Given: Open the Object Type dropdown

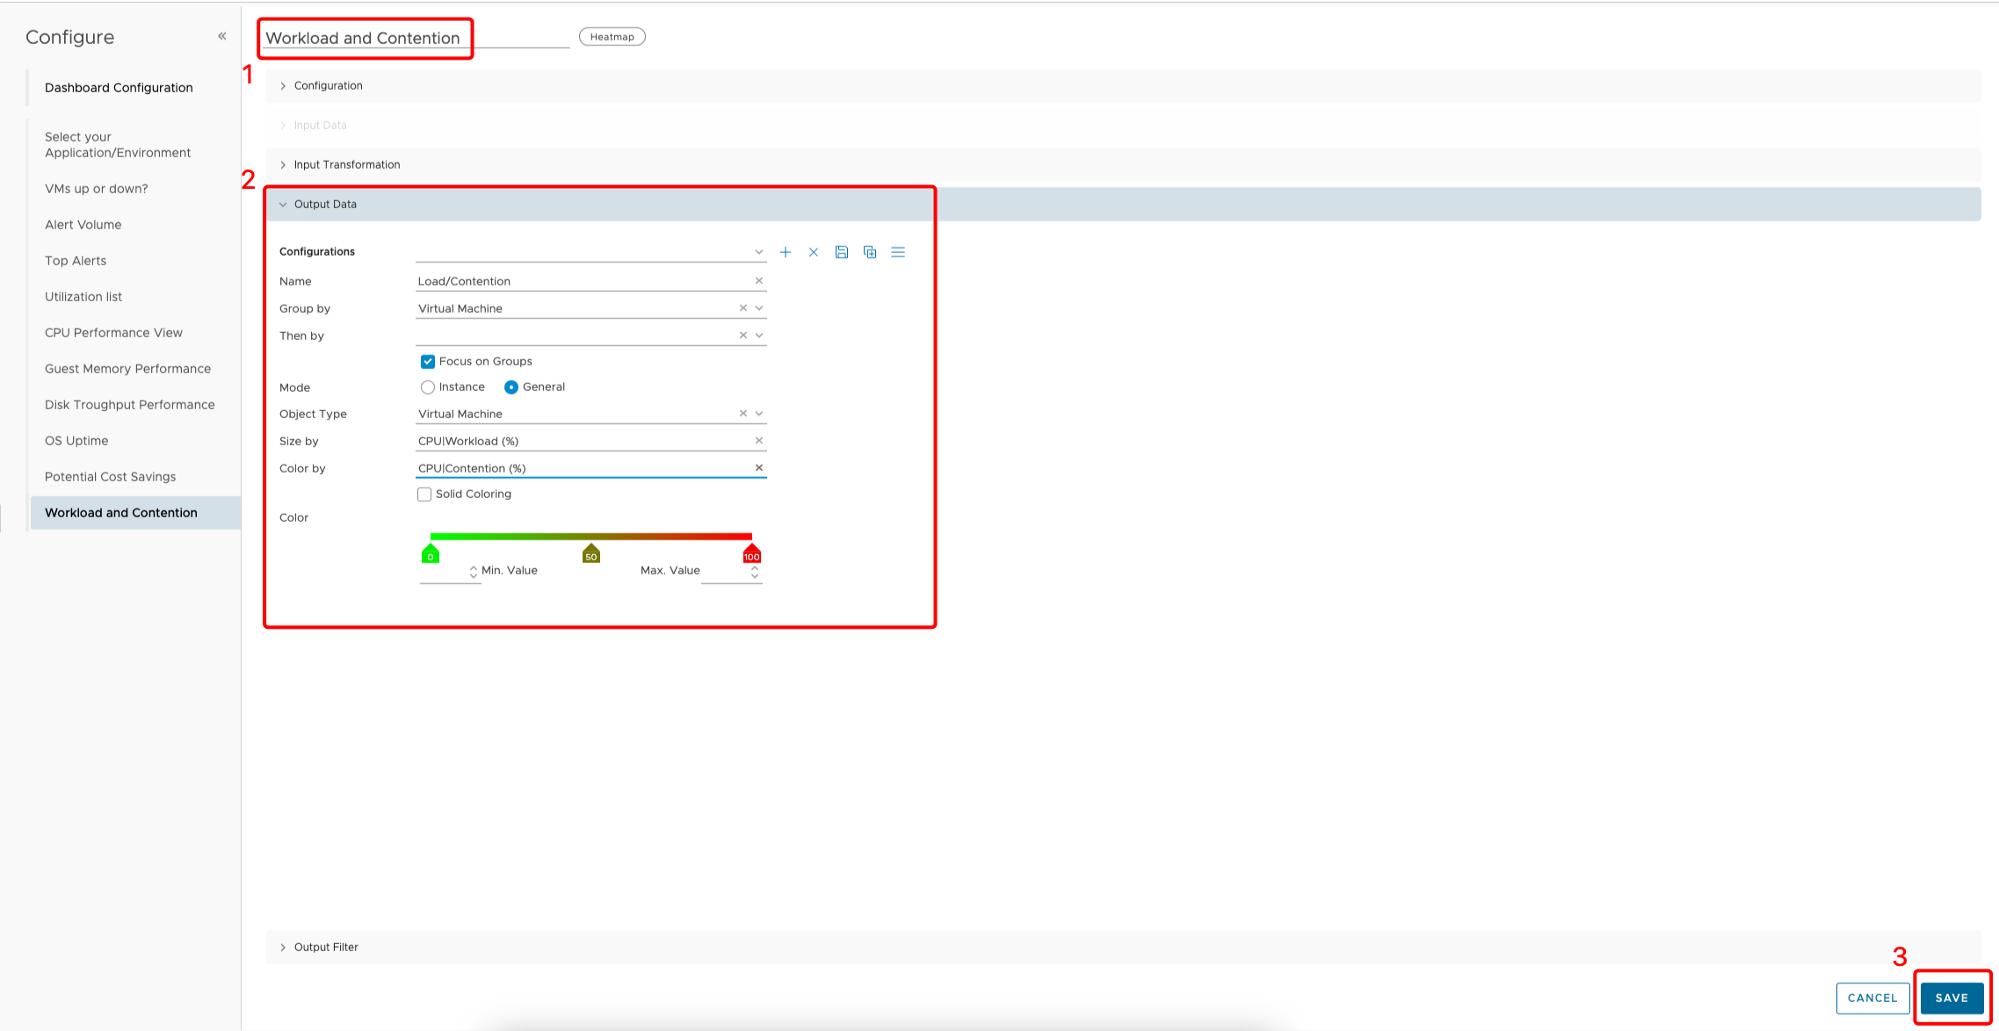Looking at the screenshot, I should coord(758,413).
